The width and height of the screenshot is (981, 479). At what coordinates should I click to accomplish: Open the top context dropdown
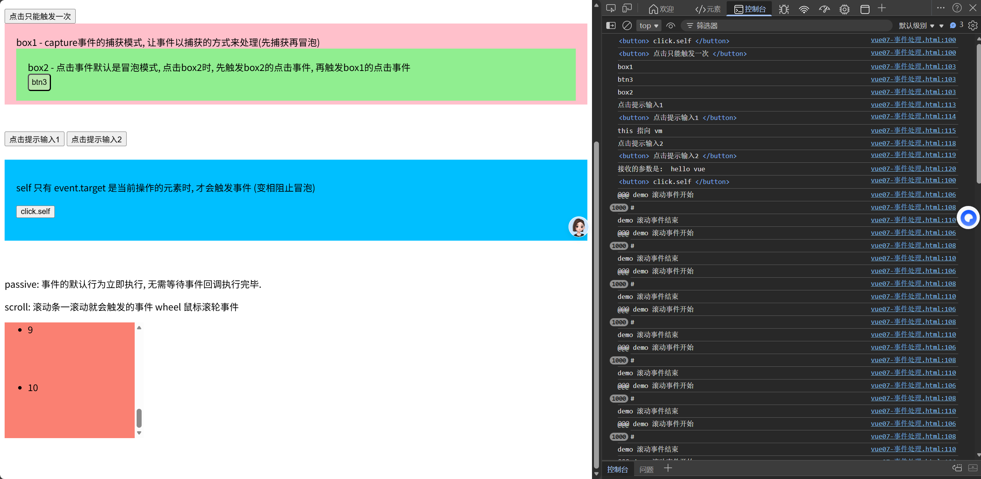click(649, 25)
